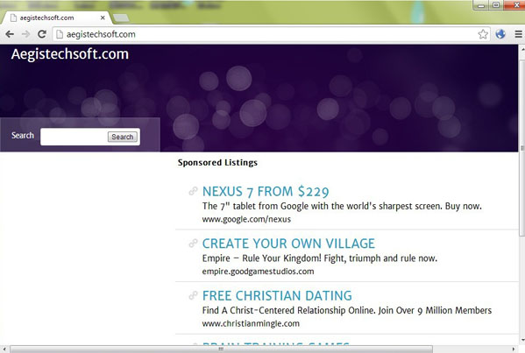Reload the page with the refresh icon

tap(42, 34)
